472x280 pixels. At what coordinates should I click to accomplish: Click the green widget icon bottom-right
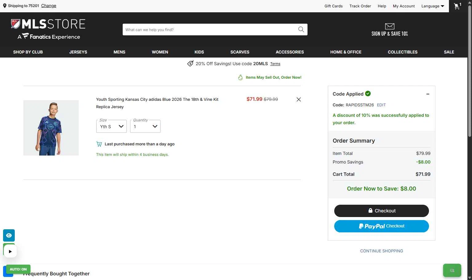point(452,270)
